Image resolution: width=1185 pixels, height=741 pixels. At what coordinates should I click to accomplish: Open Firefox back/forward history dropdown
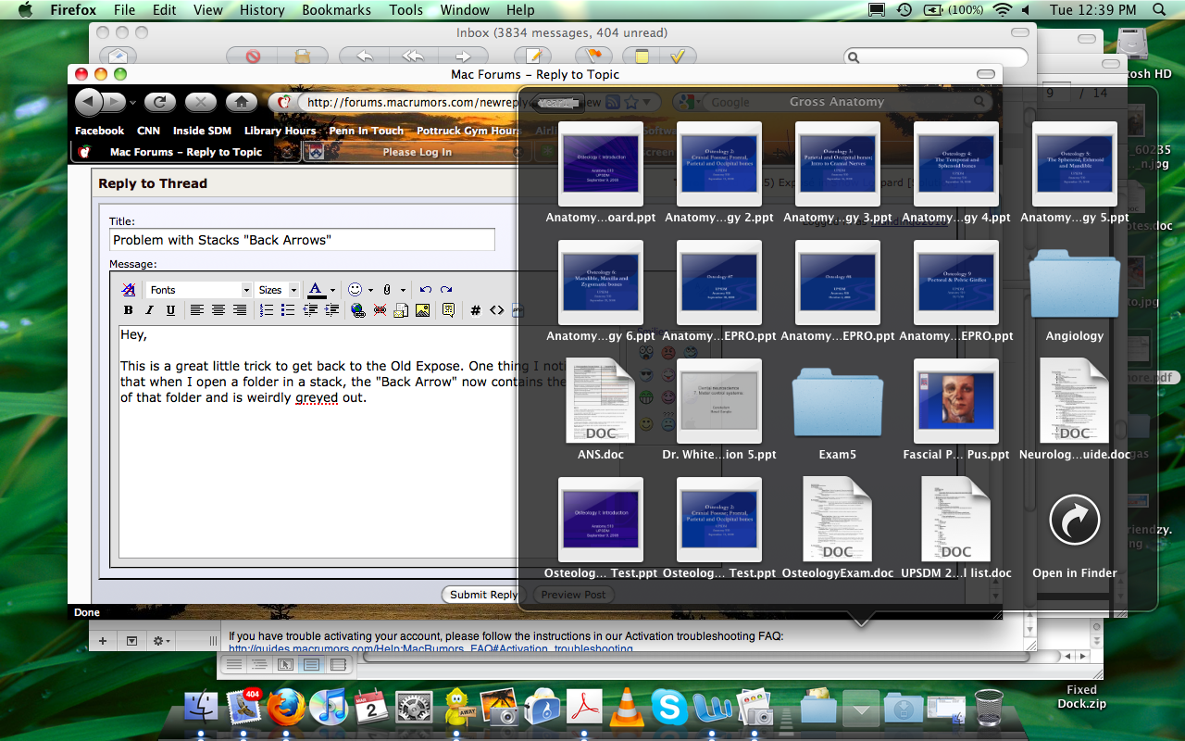[x=133, y=103]
